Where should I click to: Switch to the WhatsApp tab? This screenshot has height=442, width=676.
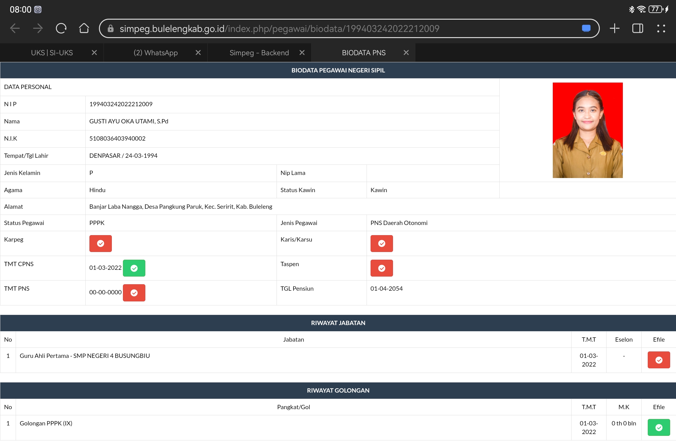click(x=155, y=53)
